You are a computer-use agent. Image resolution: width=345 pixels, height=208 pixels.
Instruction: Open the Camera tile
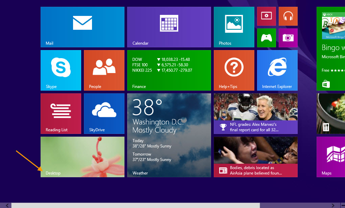coord(288,38)
